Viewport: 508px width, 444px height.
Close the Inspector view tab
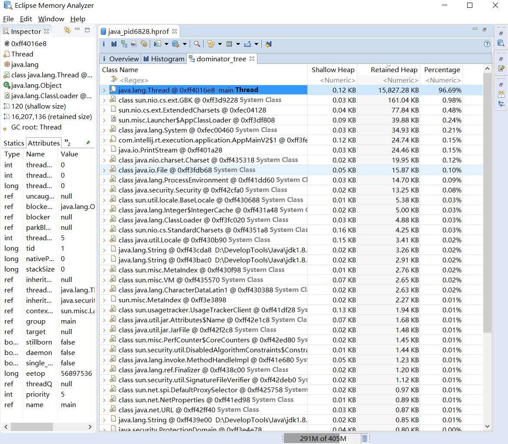point(46,31)
